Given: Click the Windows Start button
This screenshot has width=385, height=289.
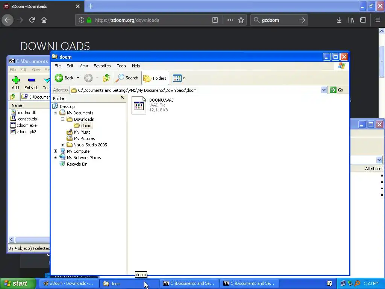Looking at the screenshot, I should [18, 284].
